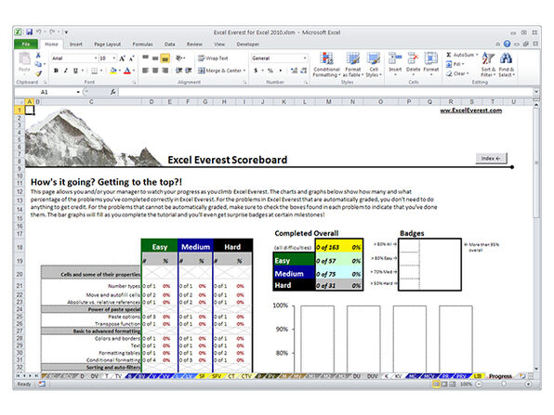The image size is (554, 415).
Task: Click the Center horizontal alignment icon
Action: 155,71
